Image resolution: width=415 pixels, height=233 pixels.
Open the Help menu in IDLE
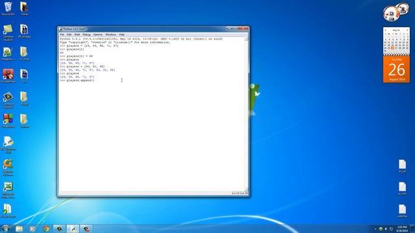[121, 34]
